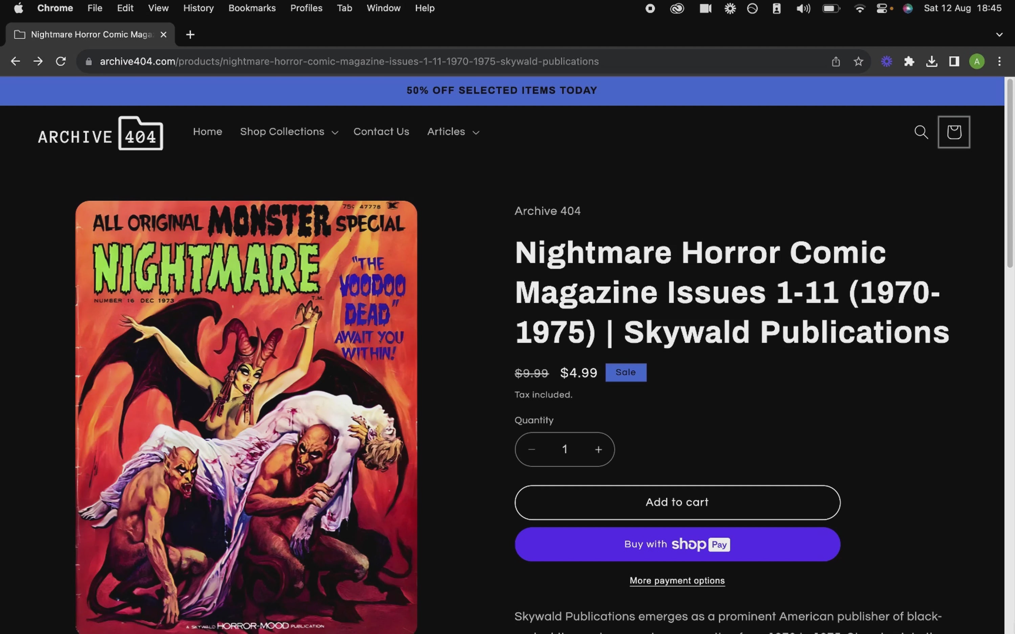
Task: Activate Siri from the menu bar
Action: tap(908, 8)
